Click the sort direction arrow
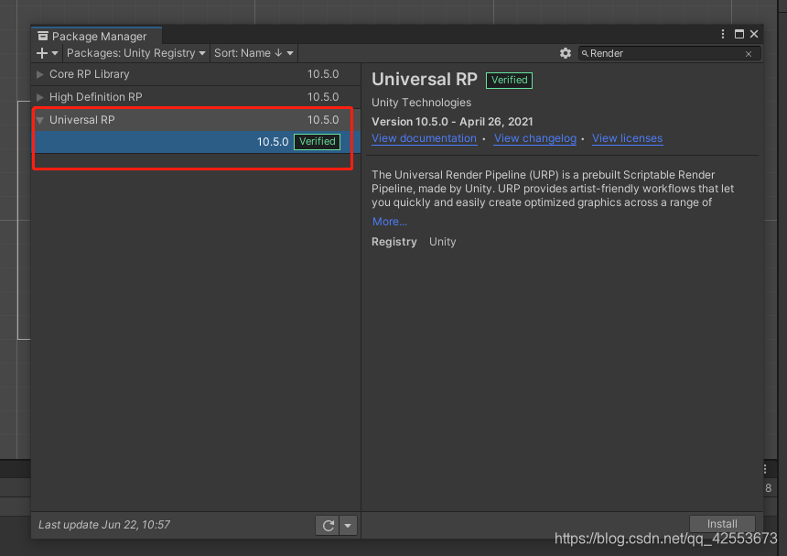This screenshot has width=787, height=556. (278, 53)
